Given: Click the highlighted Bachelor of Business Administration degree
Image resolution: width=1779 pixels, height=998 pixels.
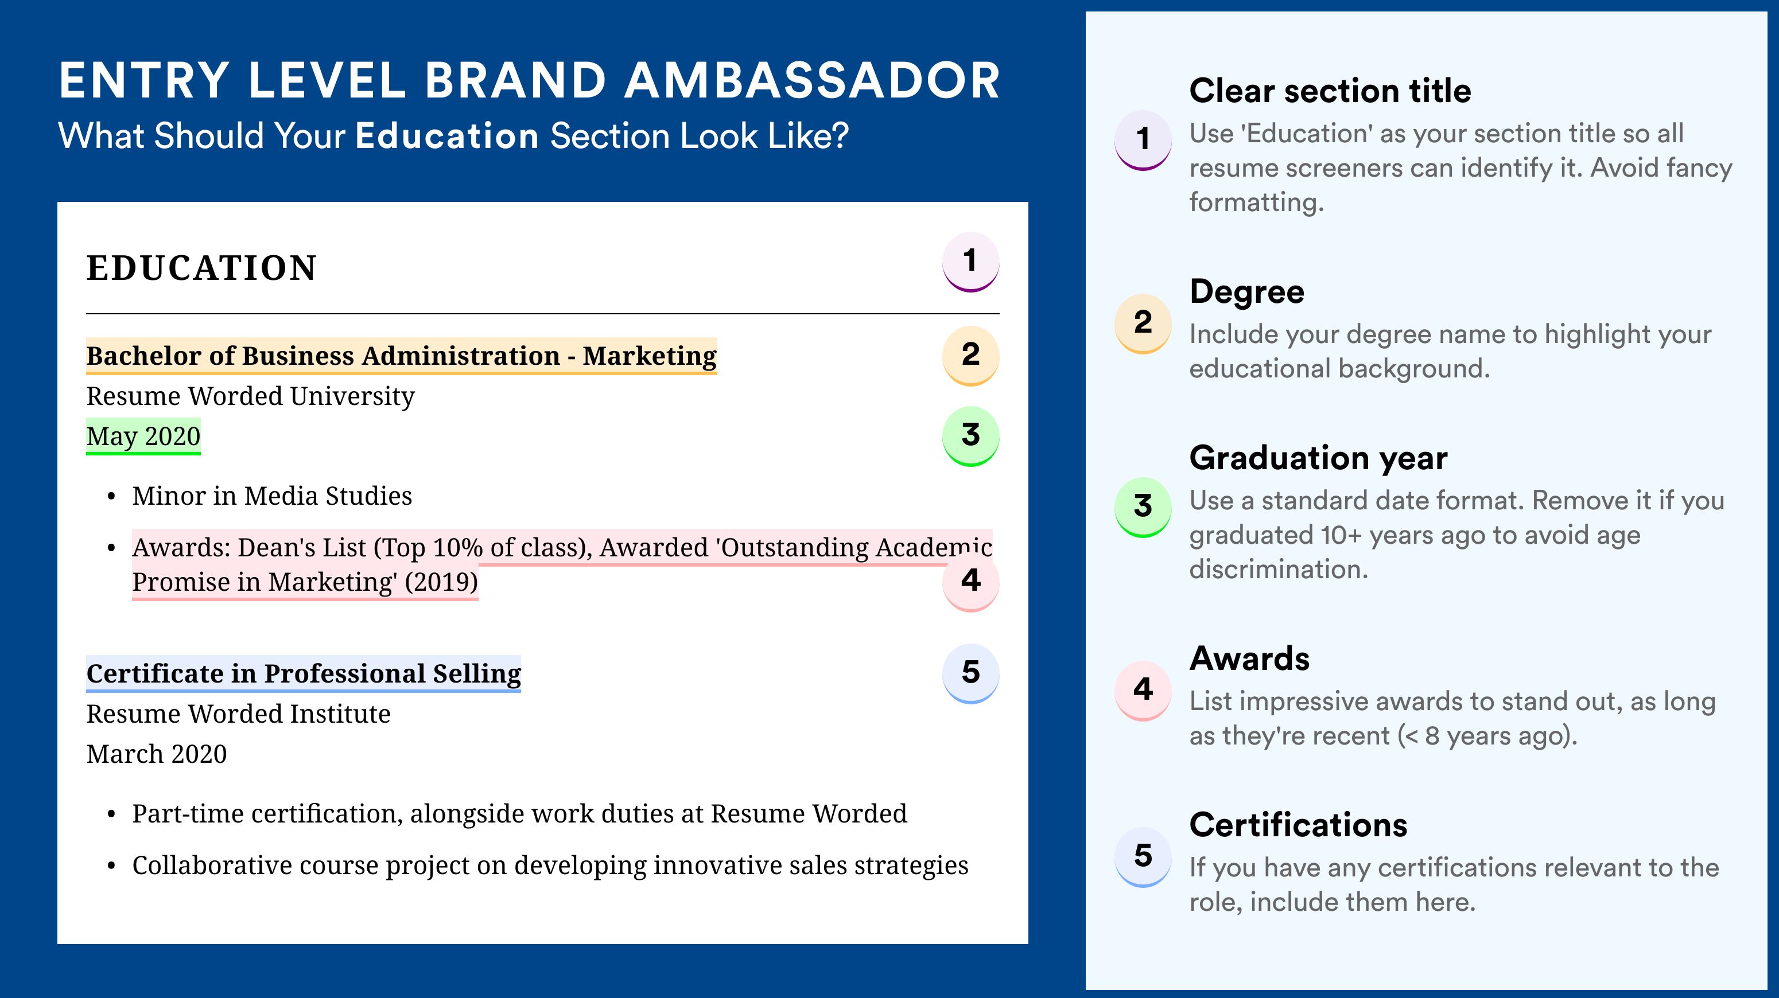Looking at the screenshot, I should [x=401, y=356].
